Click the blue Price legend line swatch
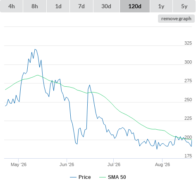196x188 pixels. pos(73,177)
